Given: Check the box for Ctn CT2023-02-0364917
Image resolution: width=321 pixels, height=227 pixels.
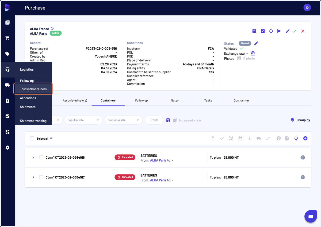Looking at the screenshot, I should pyautogui.click(x=41, y=177).
